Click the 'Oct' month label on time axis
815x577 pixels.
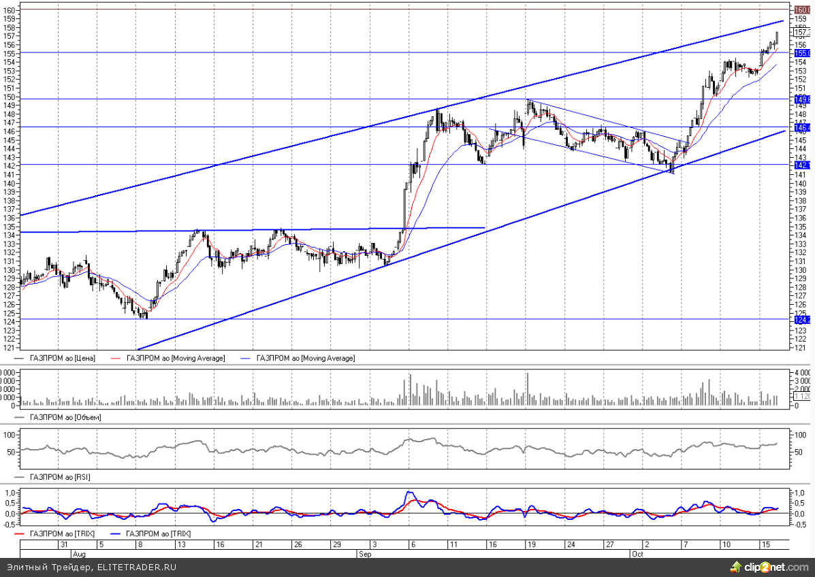(x=638, y=554)
